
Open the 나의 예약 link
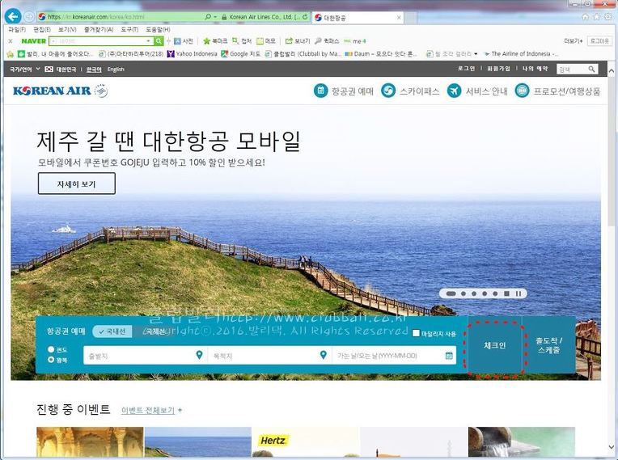click(x=535, y=69)
